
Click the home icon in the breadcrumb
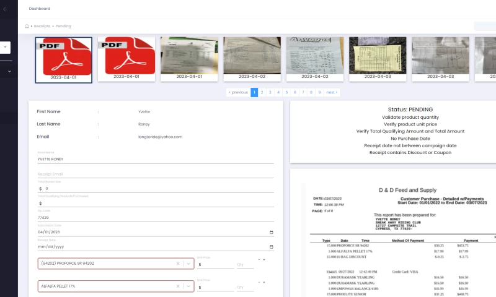[x=27, y=26]
